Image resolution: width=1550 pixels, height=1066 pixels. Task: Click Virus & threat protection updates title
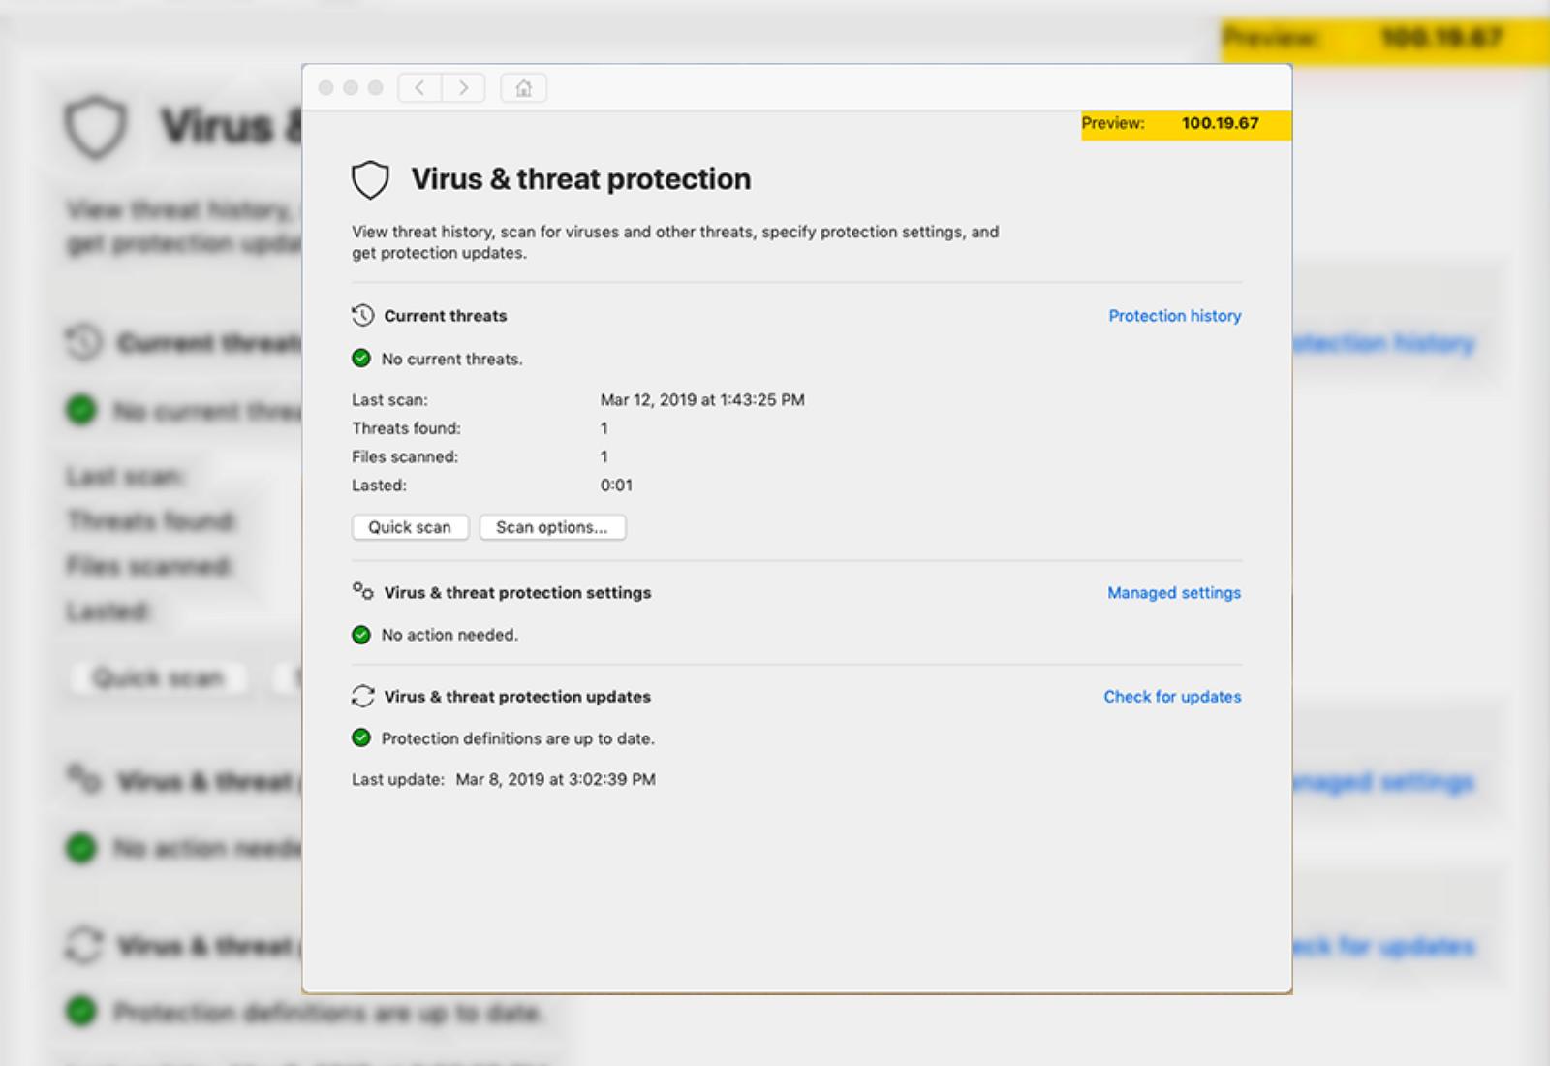pos(517,697)
